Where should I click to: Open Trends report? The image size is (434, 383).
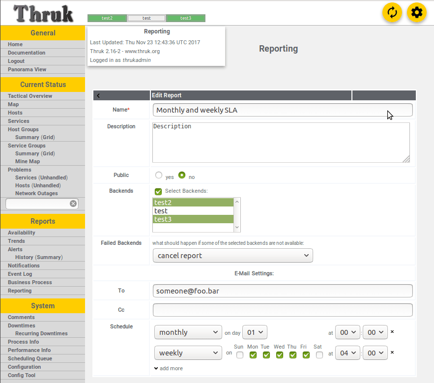point(16,241)
